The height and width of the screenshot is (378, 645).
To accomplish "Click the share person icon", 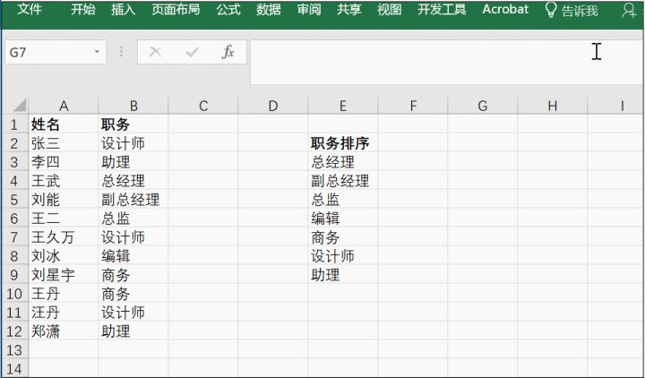I will point(629,10).
